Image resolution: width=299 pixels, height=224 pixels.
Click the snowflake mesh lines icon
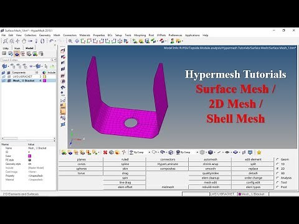(202, 152)
